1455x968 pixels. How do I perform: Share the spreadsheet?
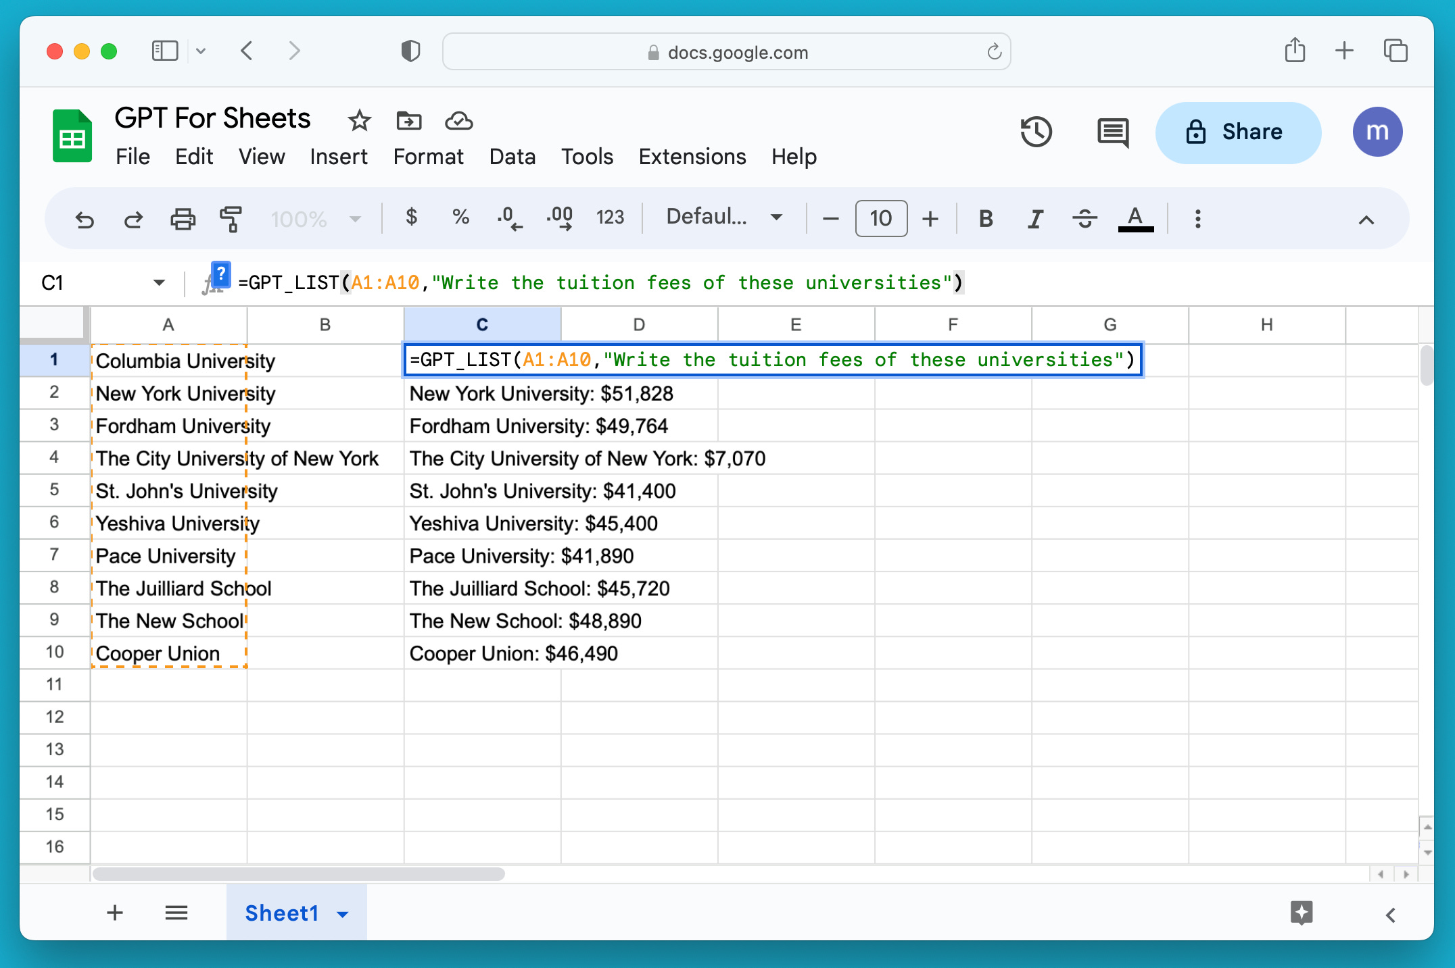(x=1237, y=132)
